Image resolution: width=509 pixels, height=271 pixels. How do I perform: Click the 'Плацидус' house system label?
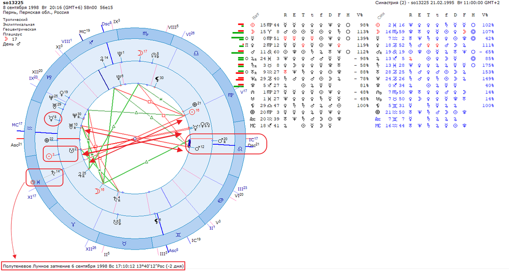pyautogui.click(x=12, y=34)
